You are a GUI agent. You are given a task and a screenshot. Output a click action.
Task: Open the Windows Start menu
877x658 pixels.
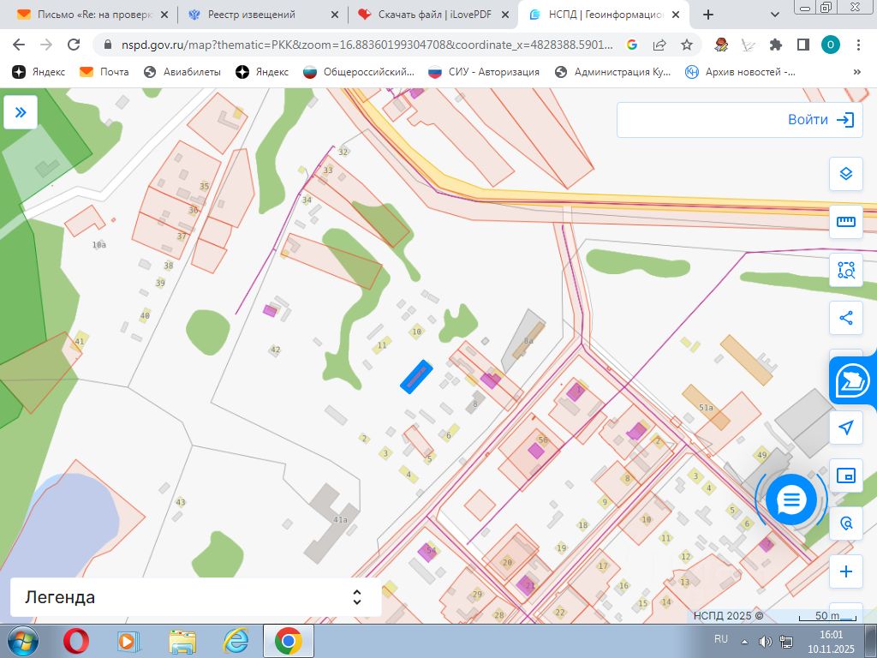pos(23,641)
